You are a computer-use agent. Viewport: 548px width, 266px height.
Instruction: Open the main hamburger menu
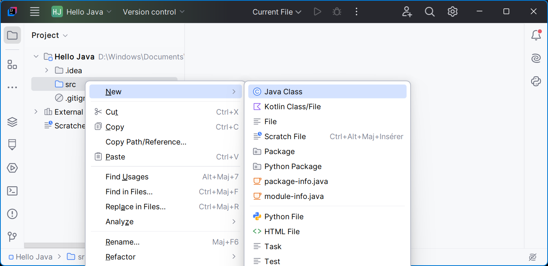coord(35,12)
